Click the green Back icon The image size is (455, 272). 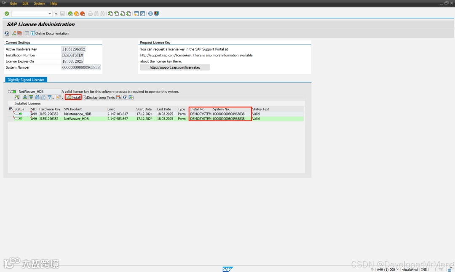pyautogui.click(x=70, y=13)
